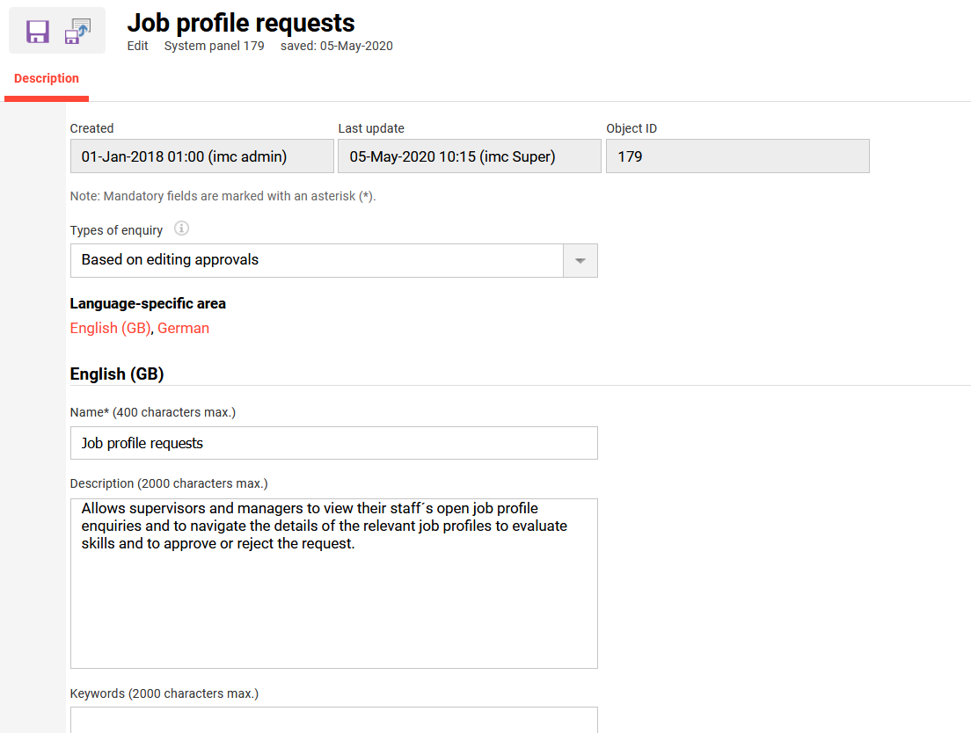The image size is (971, 733).
Task: Click the purple Save floppy disk icon
Action: tap(38, 32)
